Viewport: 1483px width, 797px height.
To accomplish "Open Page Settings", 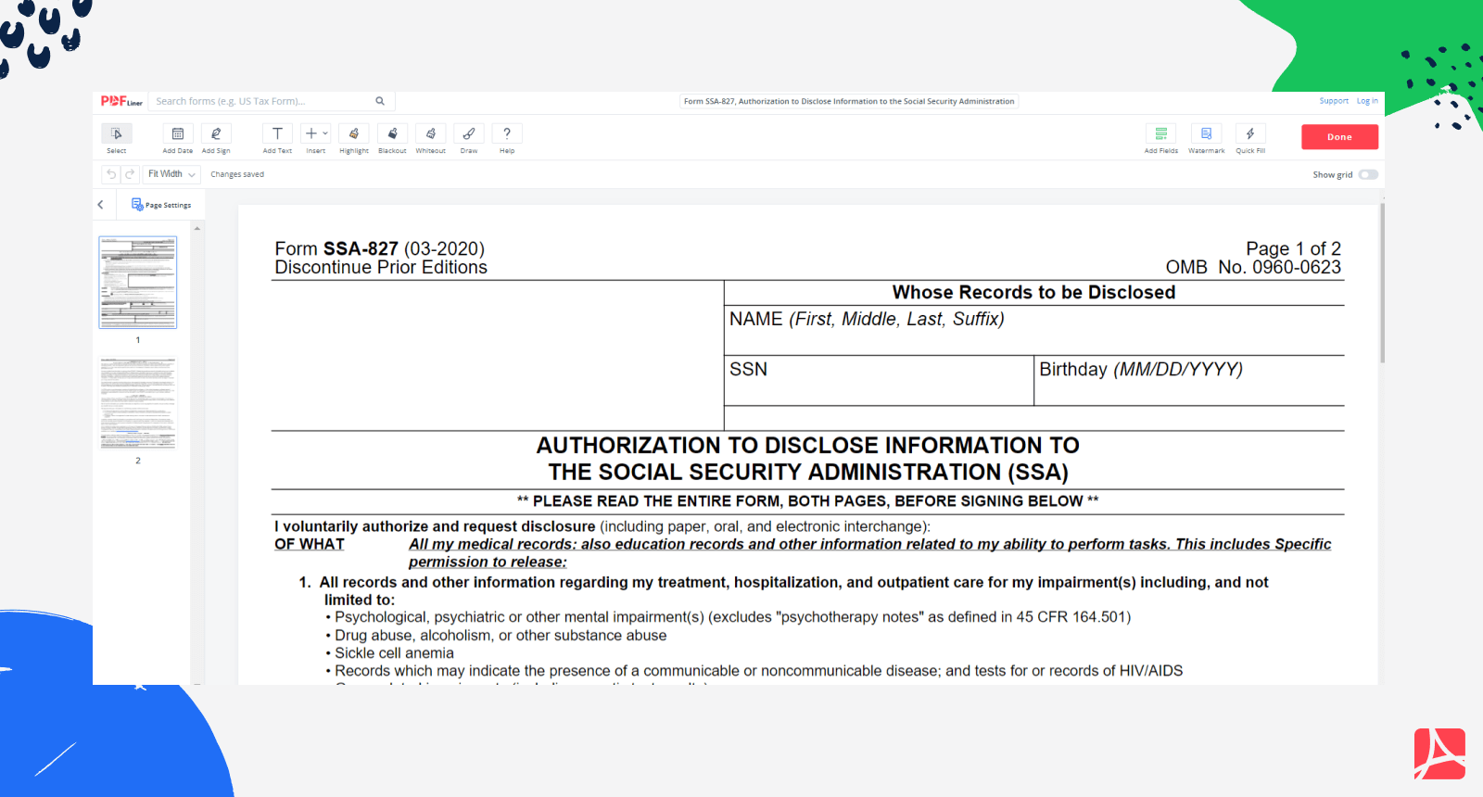I will coord(161,205).
